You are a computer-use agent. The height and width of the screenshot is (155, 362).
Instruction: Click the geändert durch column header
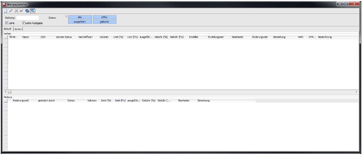coord(46,101)
